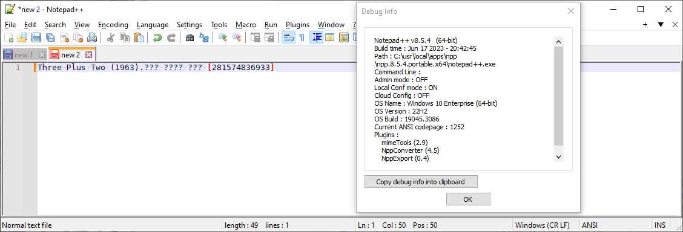
Task: Click the Redo toolbar icon
Action: click(x=171, y=38)
